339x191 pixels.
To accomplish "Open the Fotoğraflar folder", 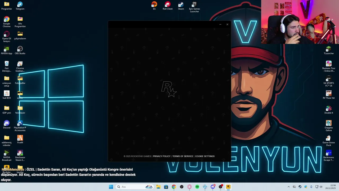I will point(20,80).
